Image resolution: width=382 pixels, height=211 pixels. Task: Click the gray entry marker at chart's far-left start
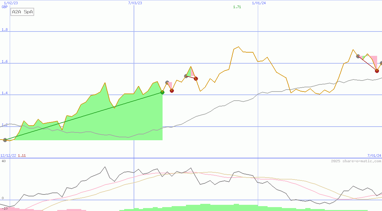click(5, 140)
